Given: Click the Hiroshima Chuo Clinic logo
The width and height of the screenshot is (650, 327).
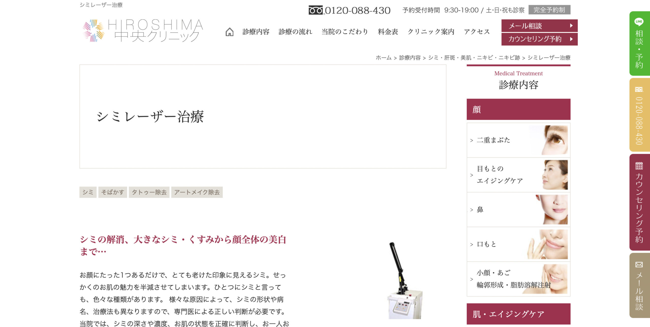Looking at the screenshot, I should pyautogui.click(x=143, y=30).
